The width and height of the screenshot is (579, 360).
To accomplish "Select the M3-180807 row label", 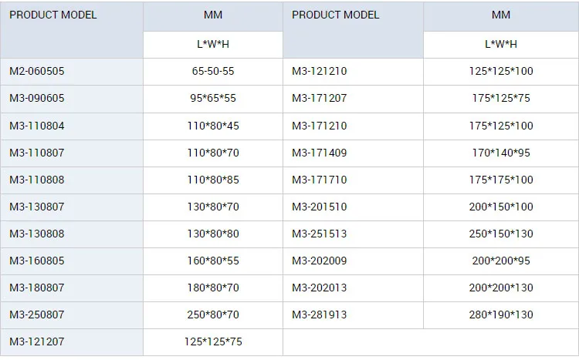I will click(37, 288).
